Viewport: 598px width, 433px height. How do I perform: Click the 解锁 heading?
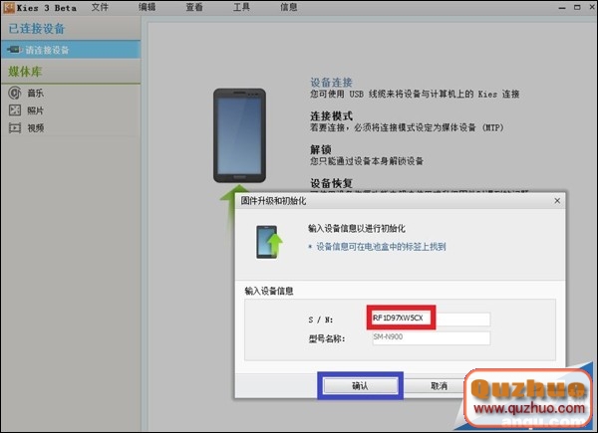[x=320, y=149]
